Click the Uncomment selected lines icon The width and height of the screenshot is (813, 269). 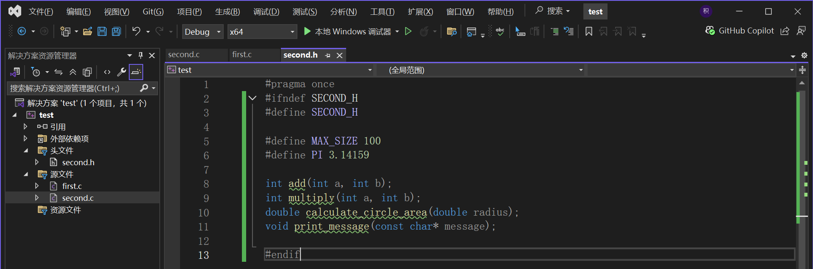tap(569, 31)
